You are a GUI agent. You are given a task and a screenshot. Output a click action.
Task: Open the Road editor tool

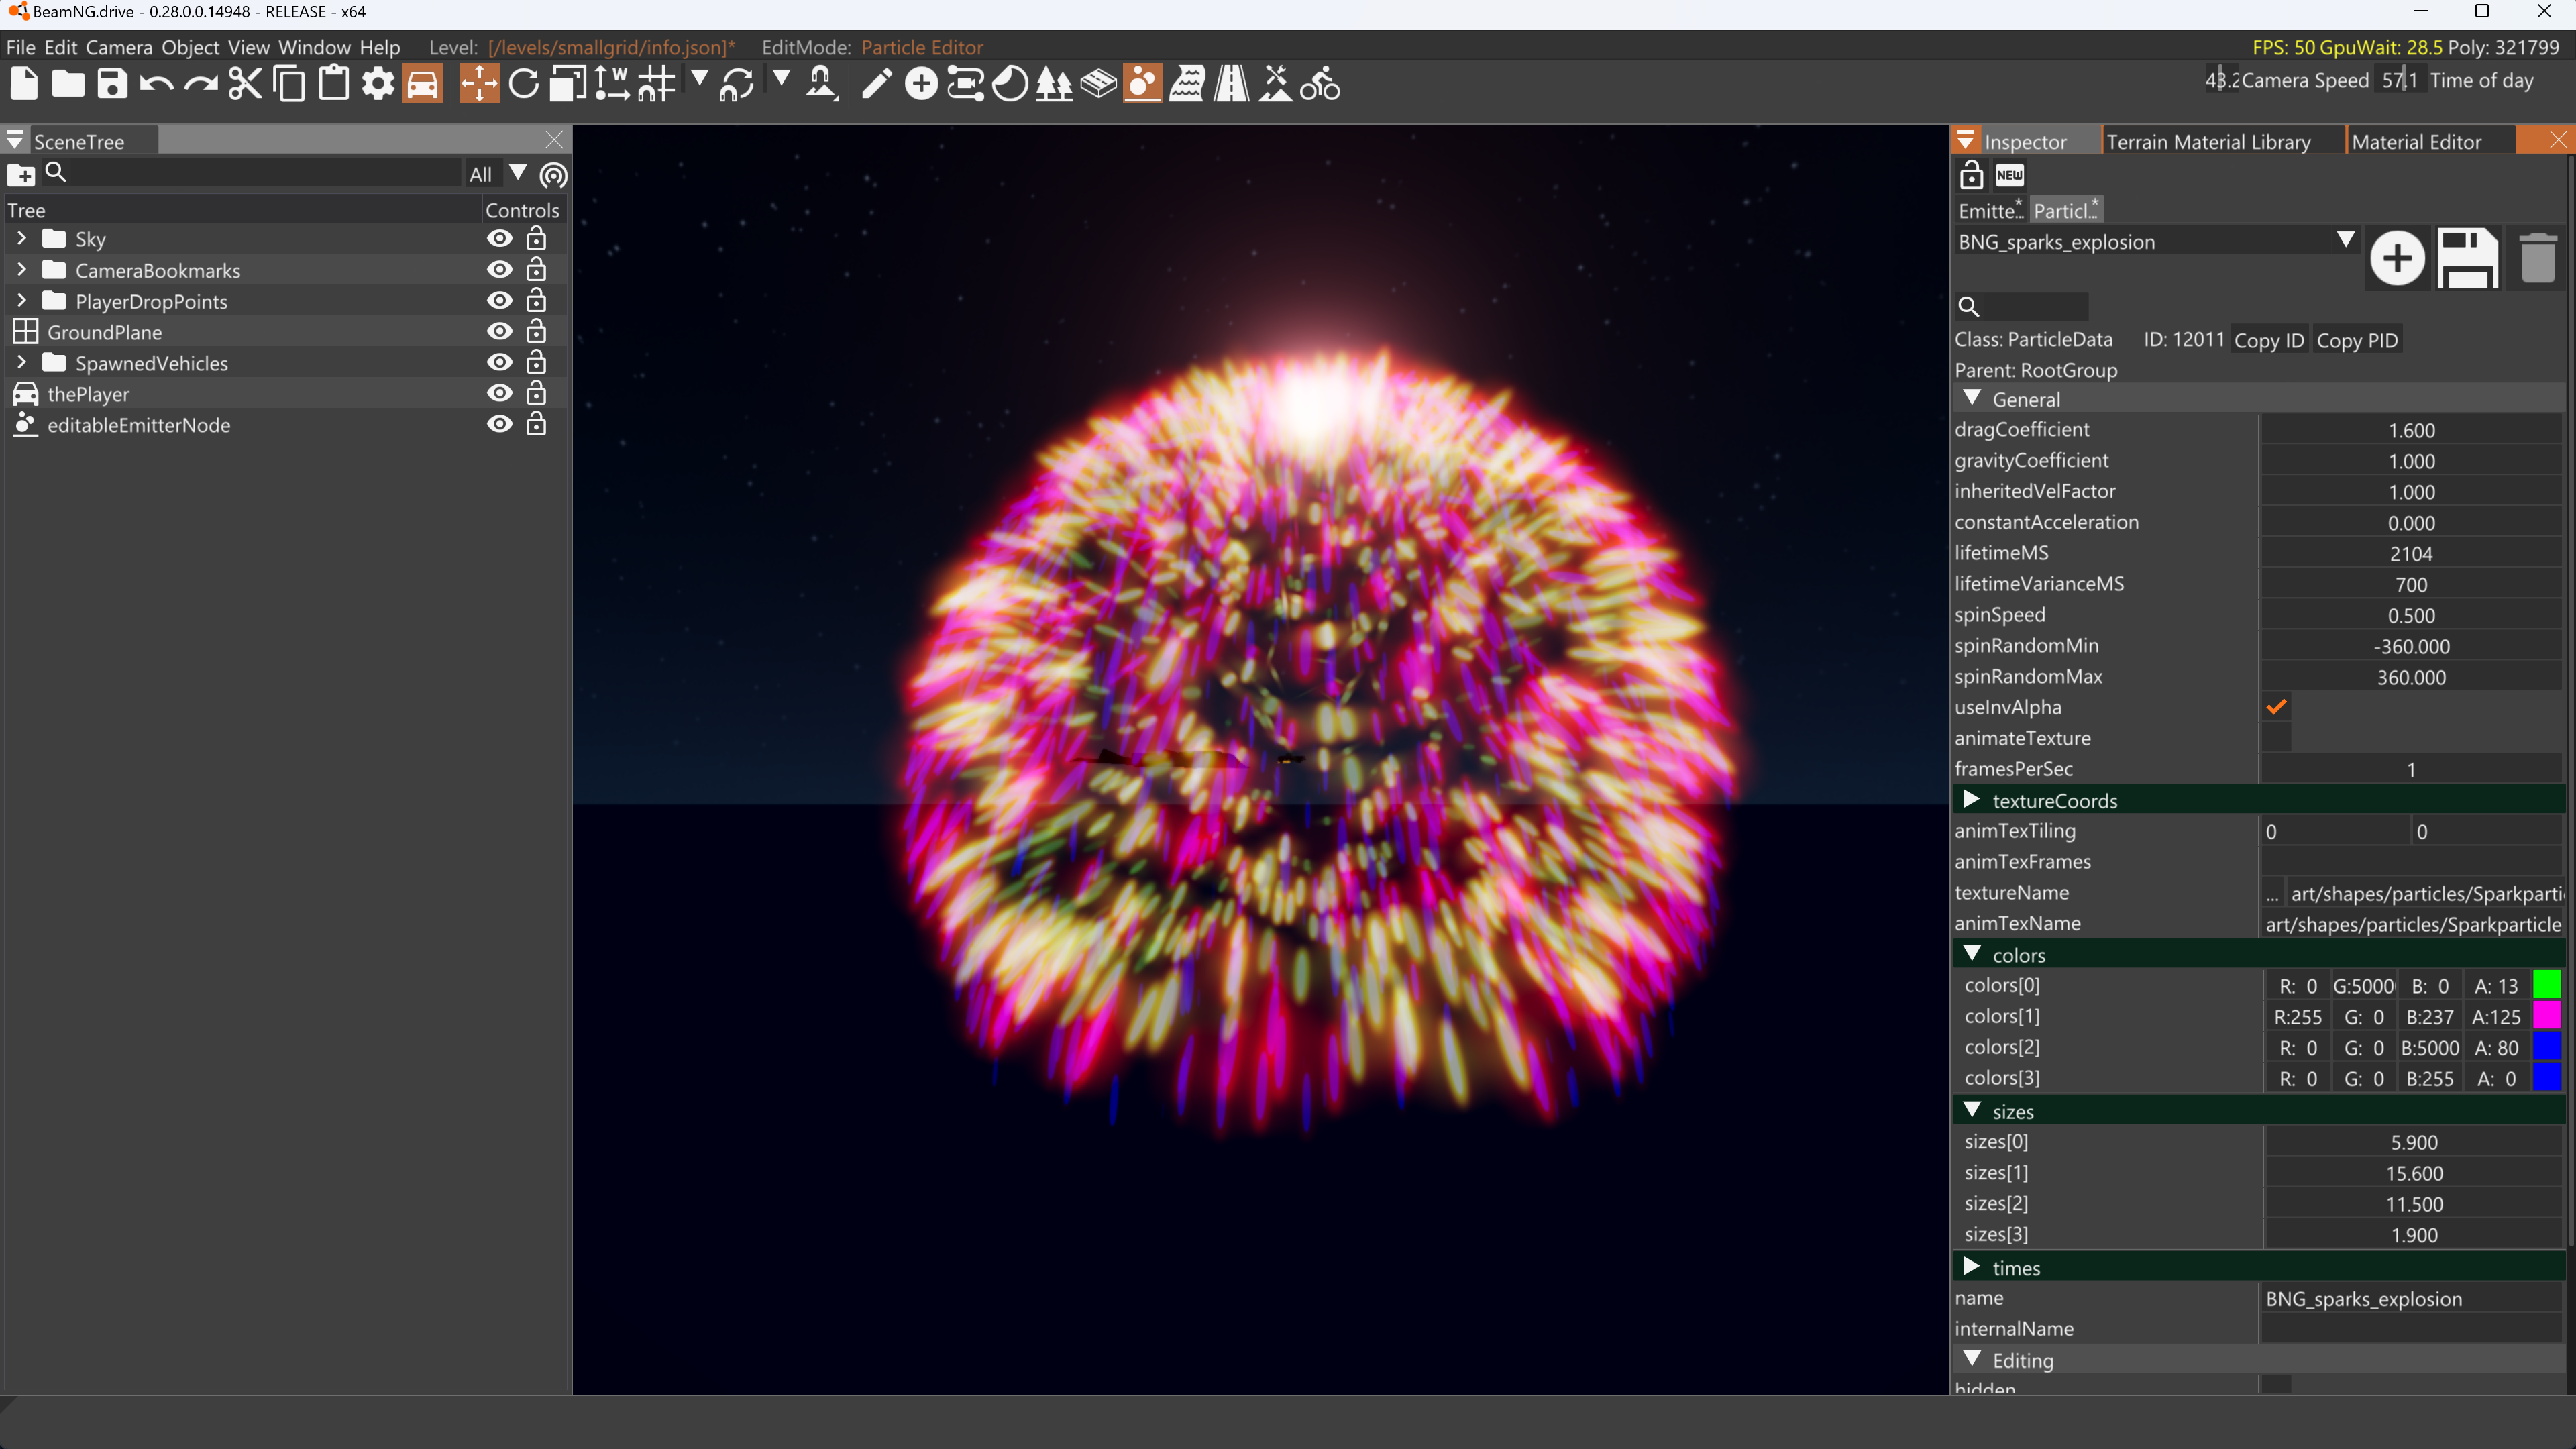(x=1231, y=84)
